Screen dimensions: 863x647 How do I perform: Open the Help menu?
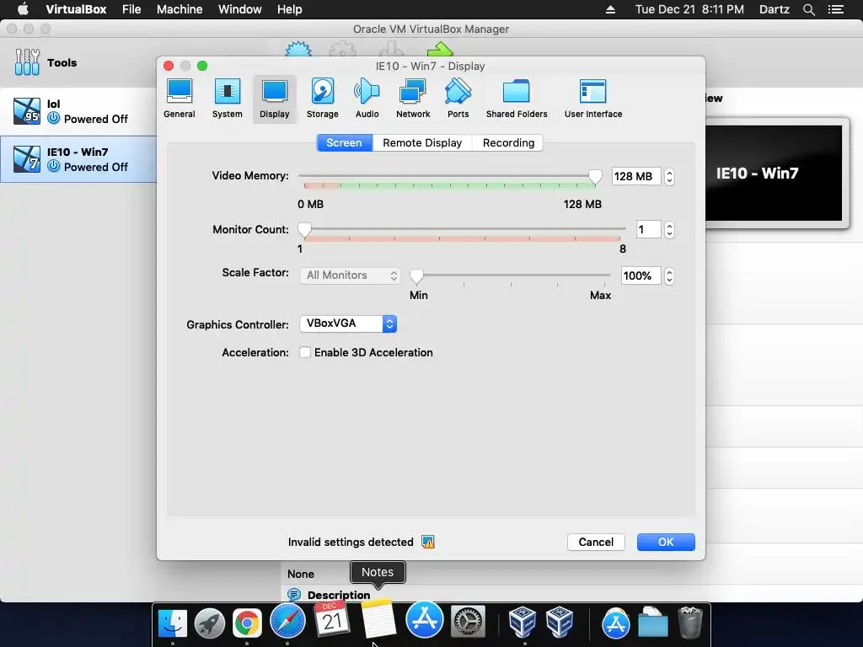290,9
